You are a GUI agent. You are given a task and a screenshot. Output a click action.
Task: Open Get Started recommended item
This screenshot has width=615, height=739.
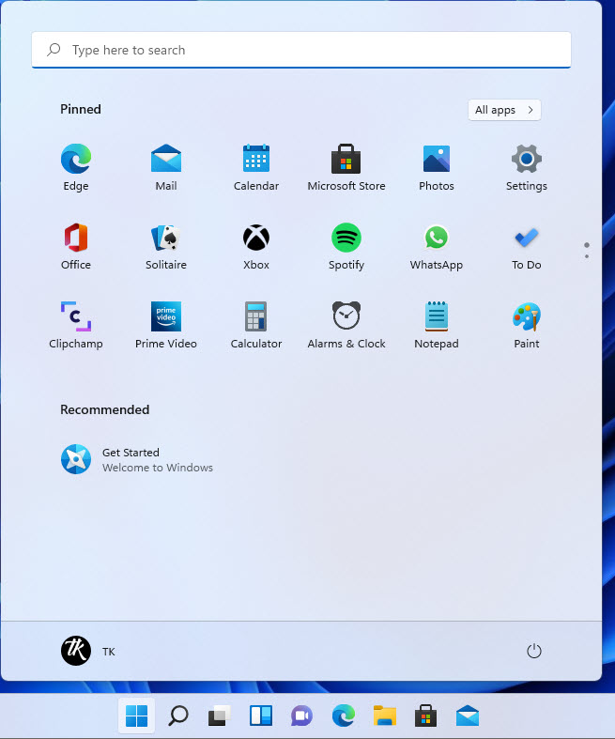tap(137, 459)
